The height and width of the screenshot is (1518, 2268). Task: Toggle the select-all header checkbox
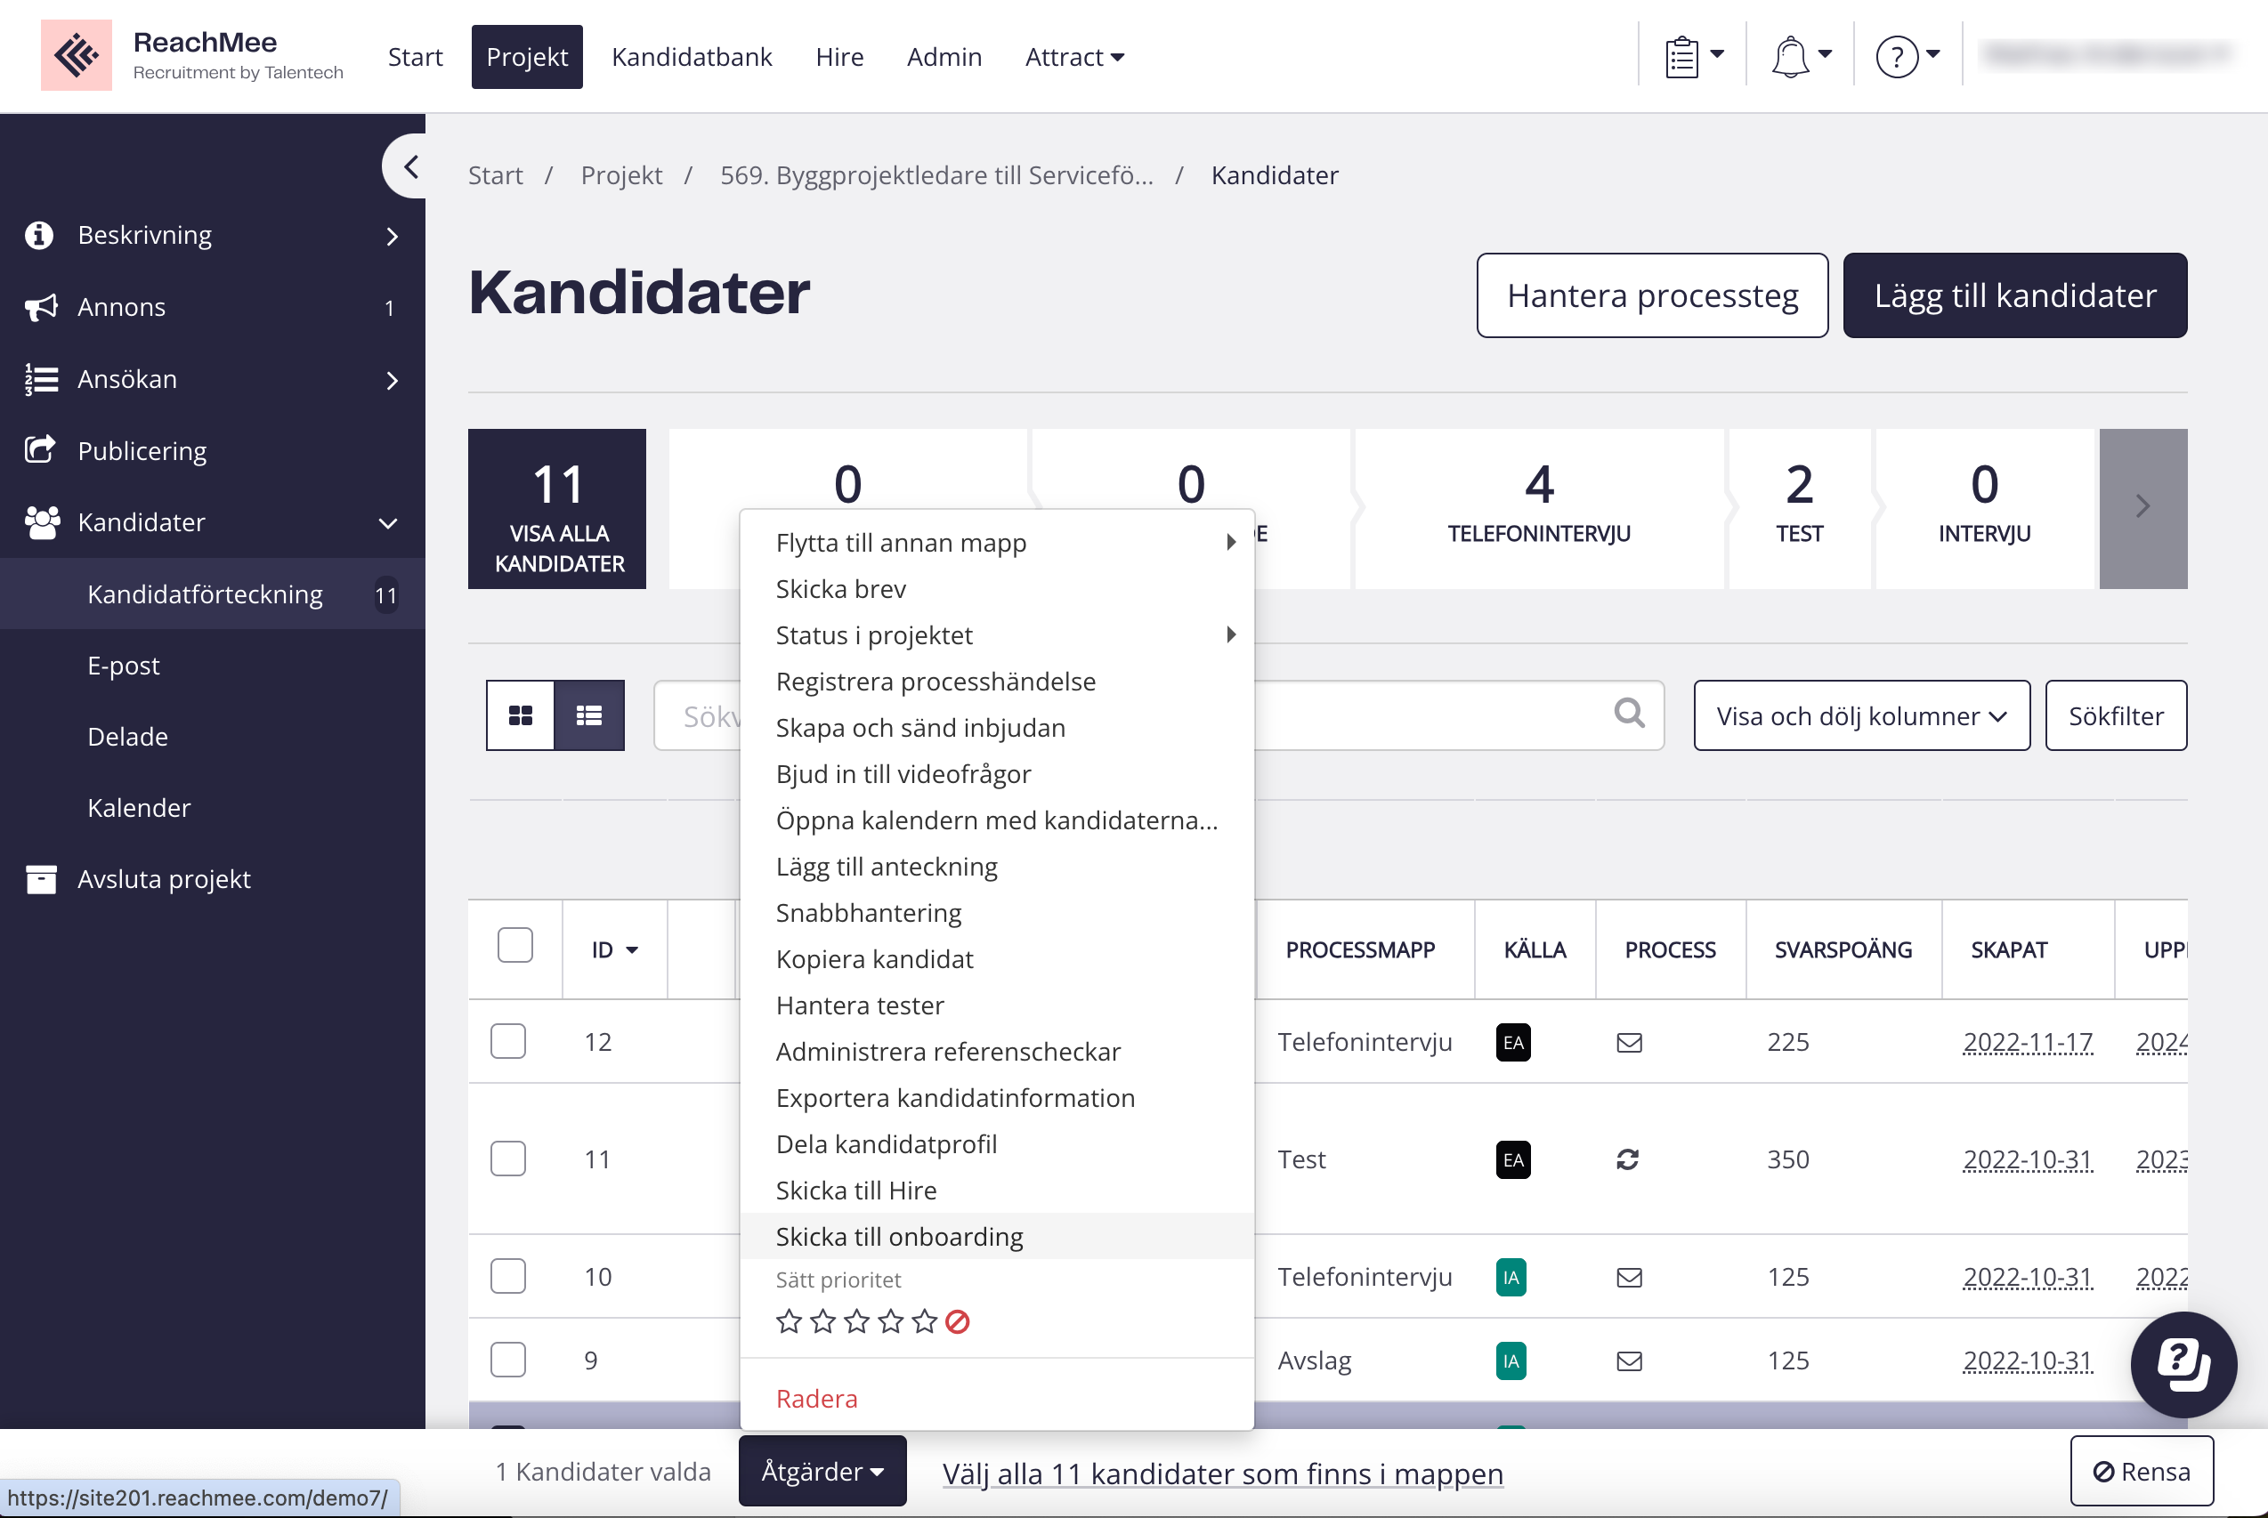515,945
